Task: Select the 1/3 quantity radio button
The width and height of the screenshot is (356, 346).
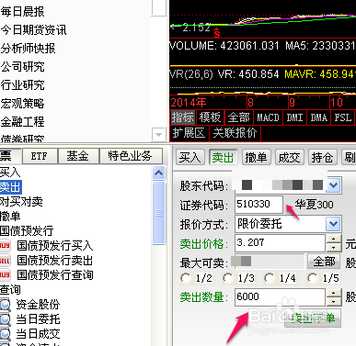Action: point(228,278)
